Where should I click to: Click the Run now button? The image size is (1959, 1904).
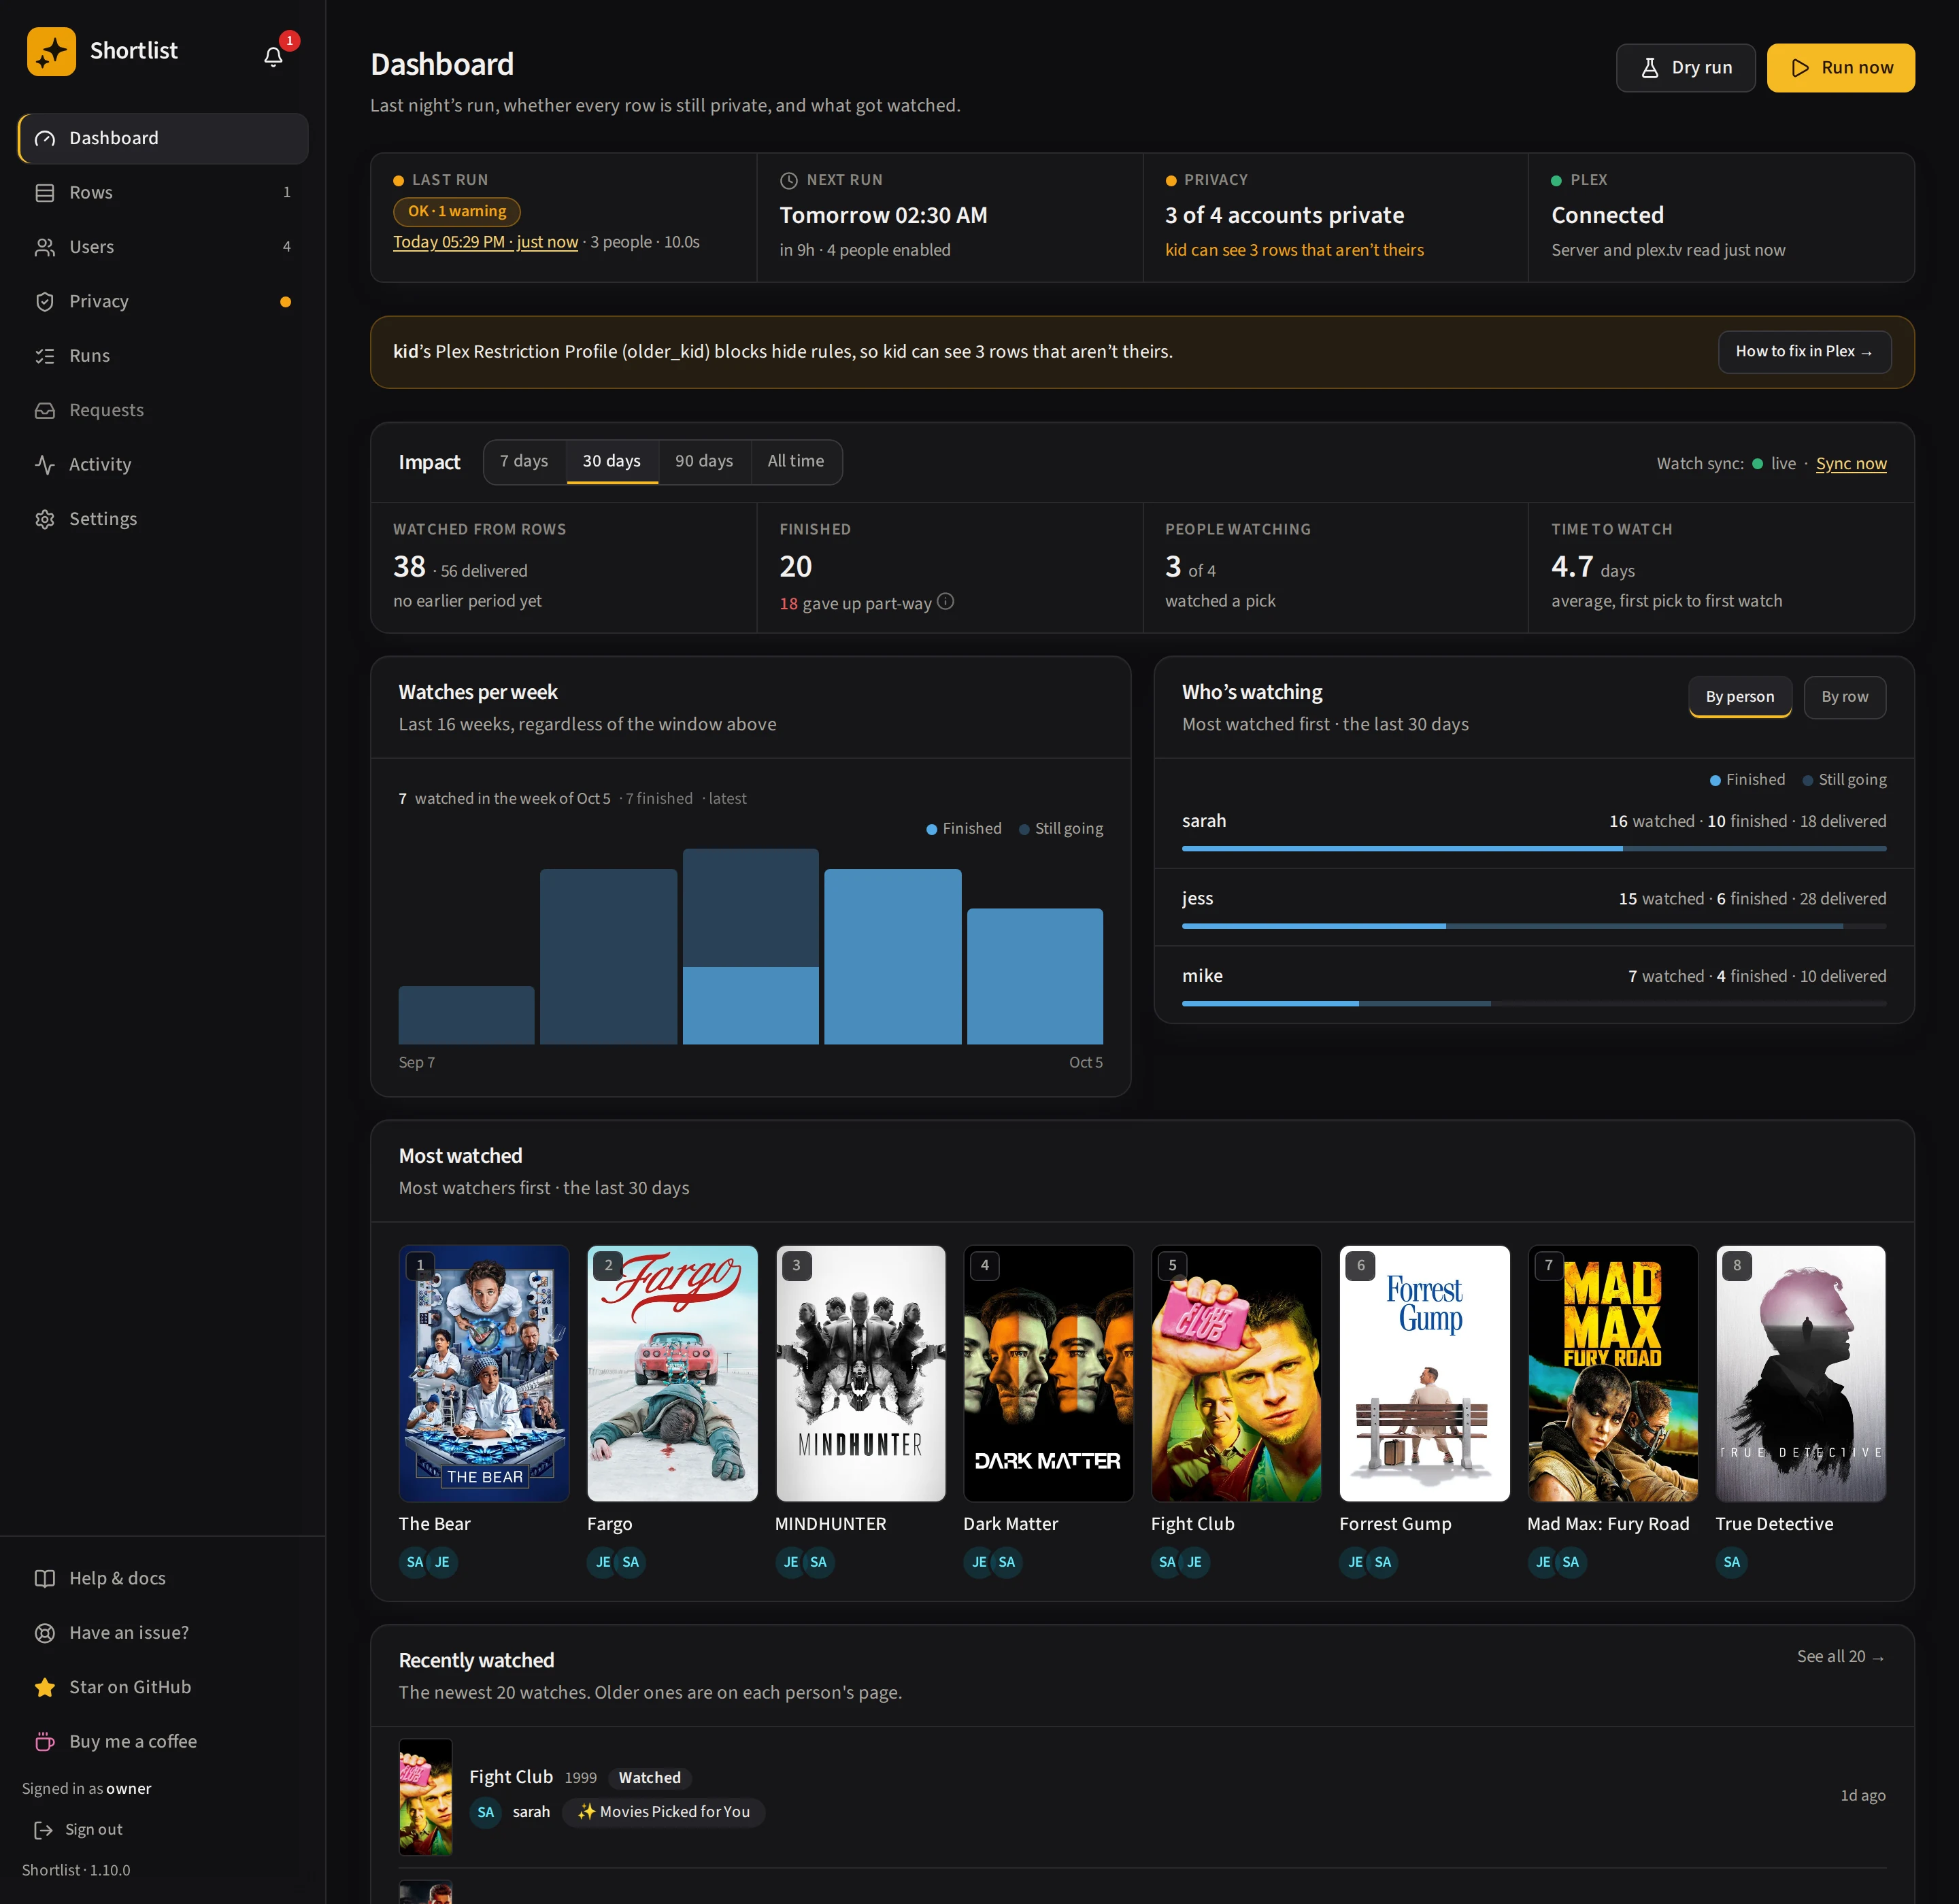[x=1840, y=68]
